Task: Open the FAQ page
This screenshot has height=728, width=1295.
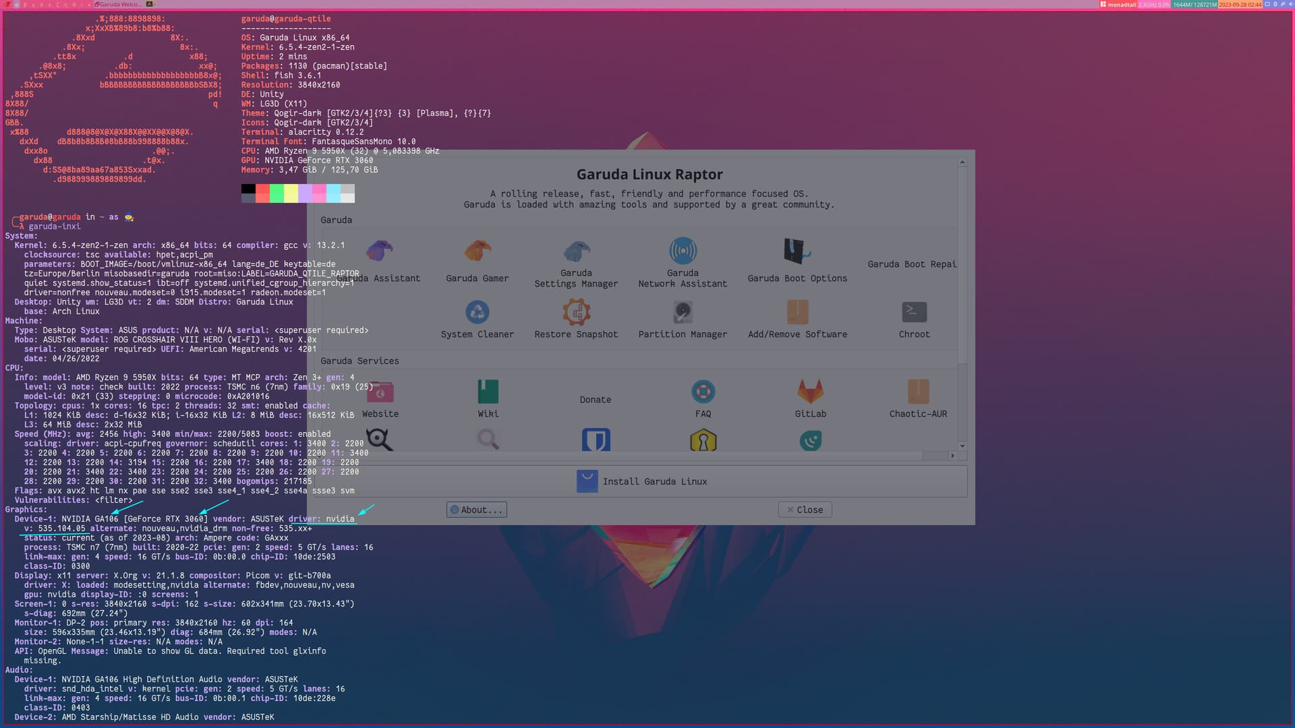Action: (703, 399)
